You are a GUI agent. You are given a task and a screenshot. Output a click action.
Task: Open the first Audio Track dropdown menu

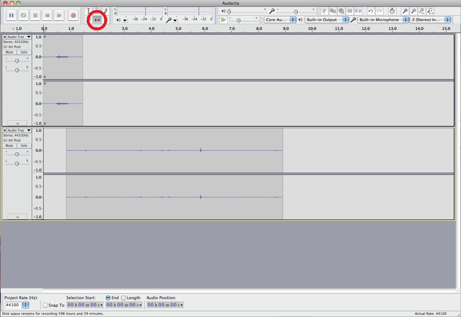(29, 37)
